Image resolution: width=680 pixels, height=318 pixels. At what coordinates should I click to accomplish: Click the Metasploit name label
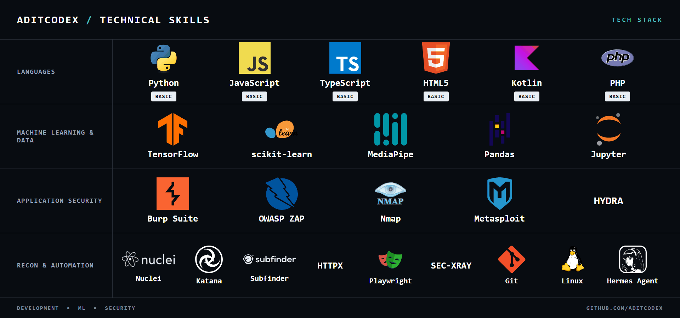tap(499, 219)
